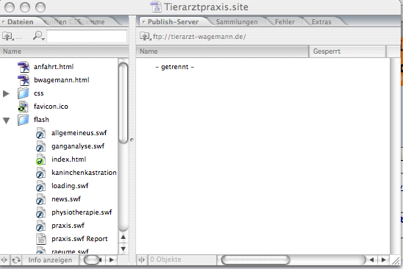The width and height of the screenshot is (403, 269).
Task: Click the kaninchenkastration Flash file icon
Action: [40, 173]
